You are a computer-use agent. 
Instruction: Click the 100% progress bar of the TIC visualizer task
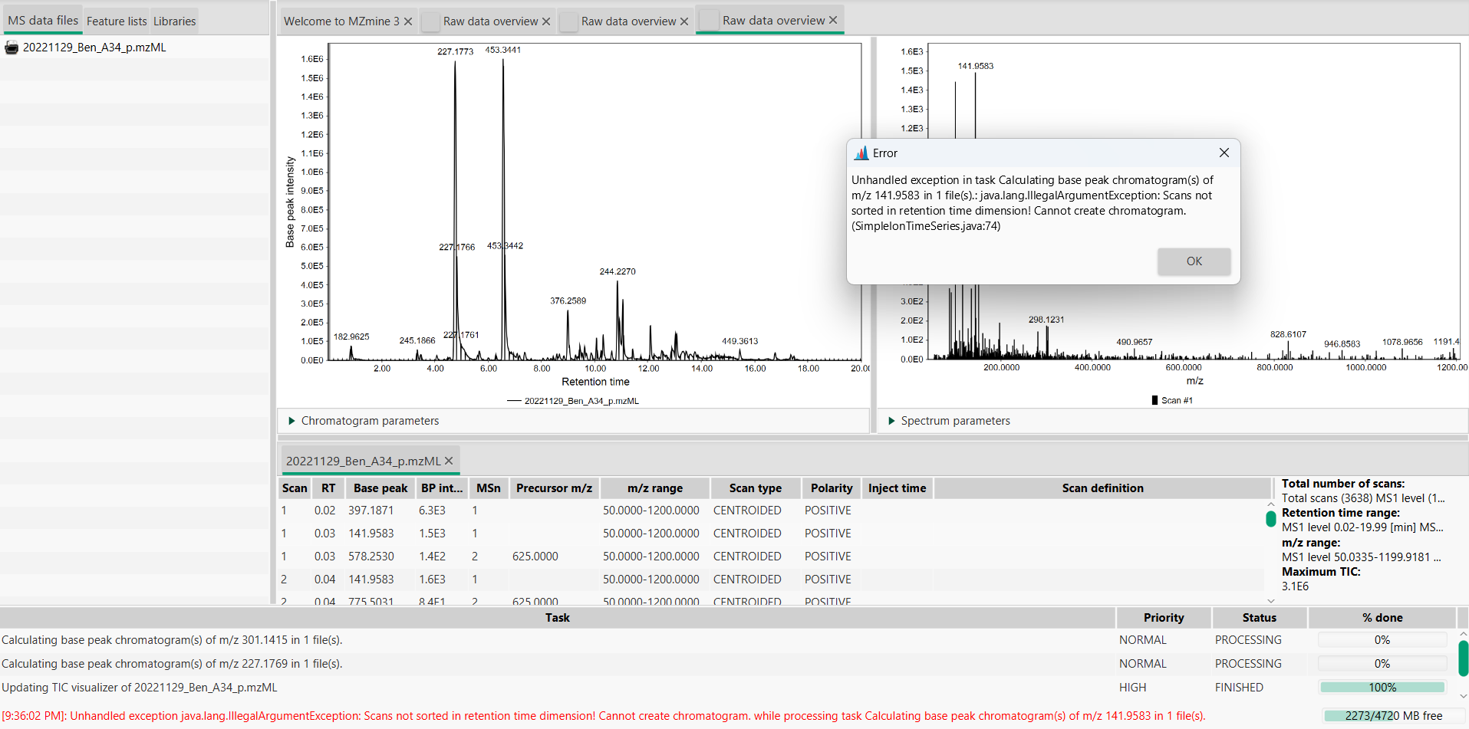point(1382,687)
